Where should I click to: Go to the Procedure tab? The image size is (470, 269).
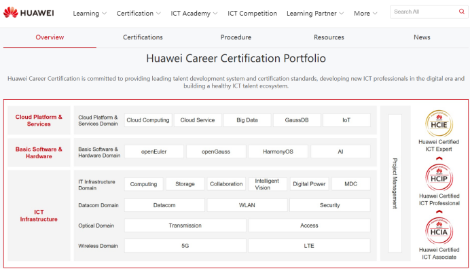(236, 37)
